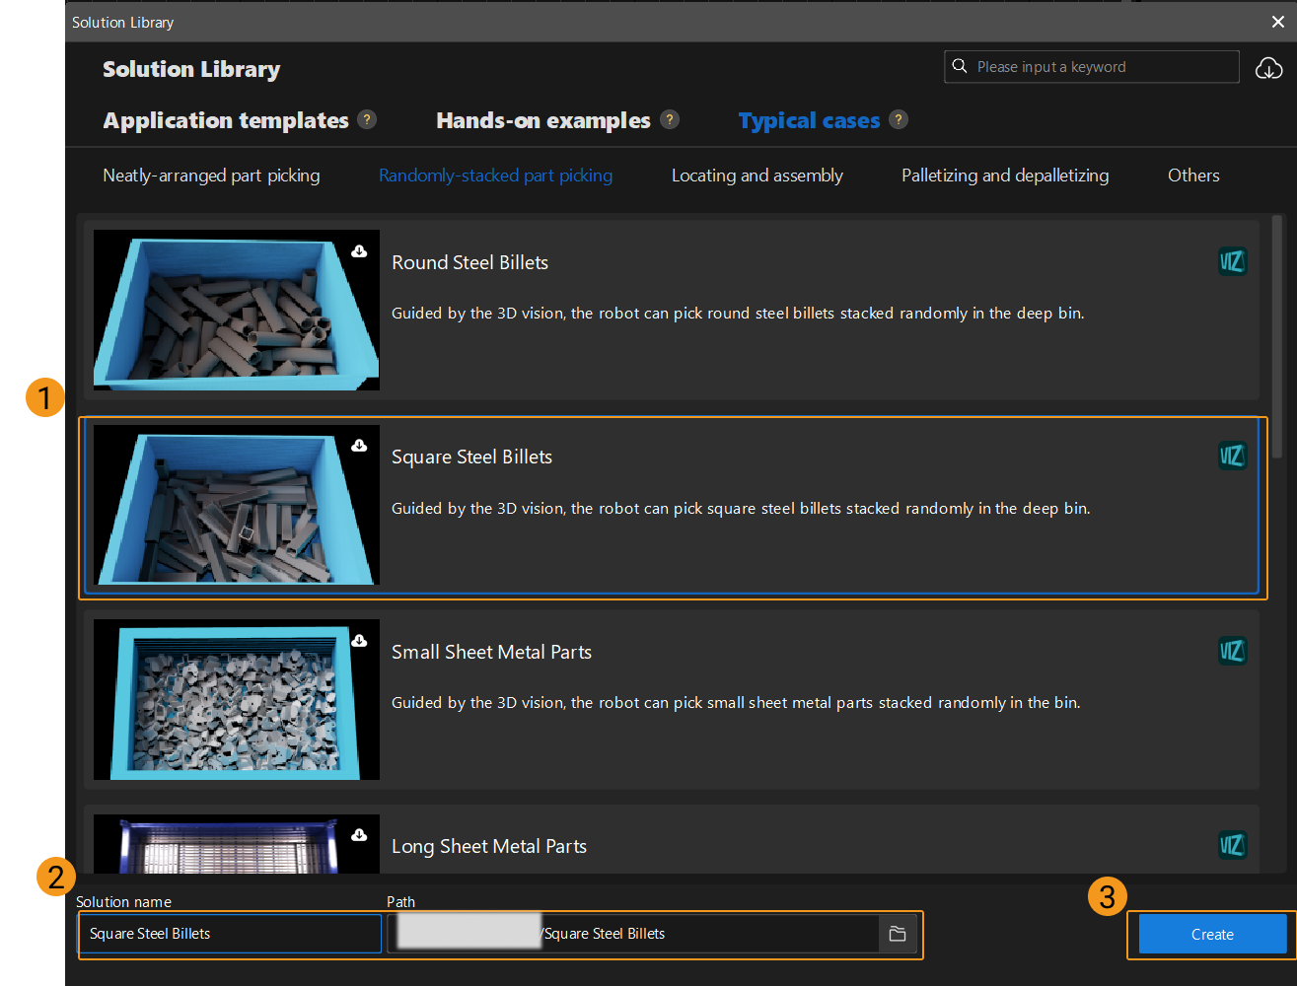Switch to the Hands-on examples tab
This screenshot has width=1297, height=986.
point(543,119)
